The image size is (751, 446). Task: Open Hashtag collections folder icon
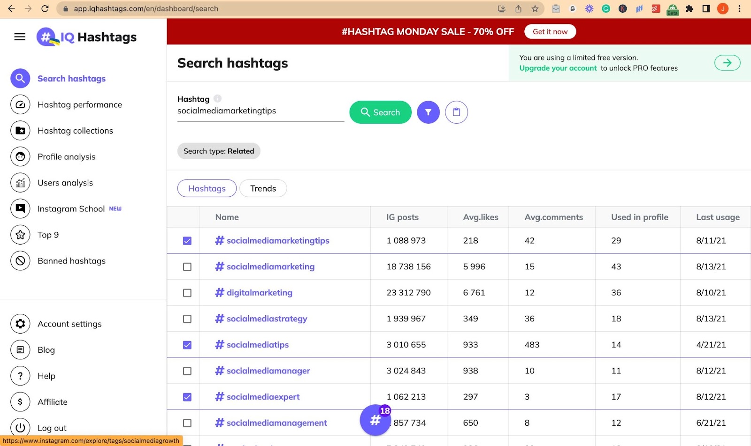[20, 131]
